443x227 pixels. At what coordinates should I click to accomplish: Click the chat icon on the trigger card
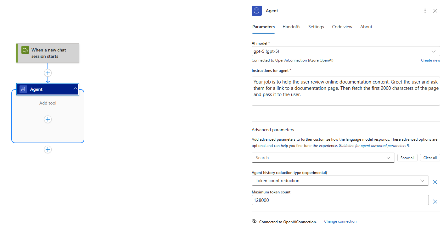[25, 50]
